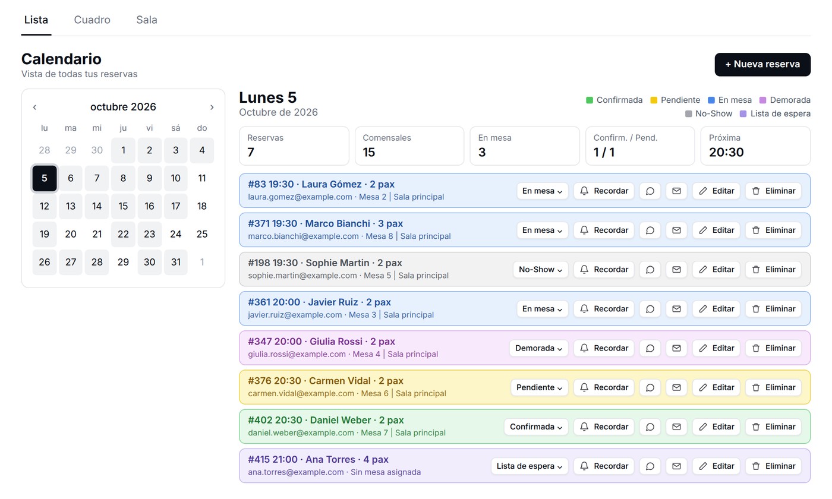Click the mail icon in Ana Torres row

676,466
